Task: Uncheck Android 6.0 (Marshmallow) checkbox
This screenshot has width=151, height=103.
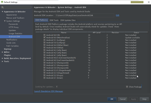Action: (x=45, y=37)
